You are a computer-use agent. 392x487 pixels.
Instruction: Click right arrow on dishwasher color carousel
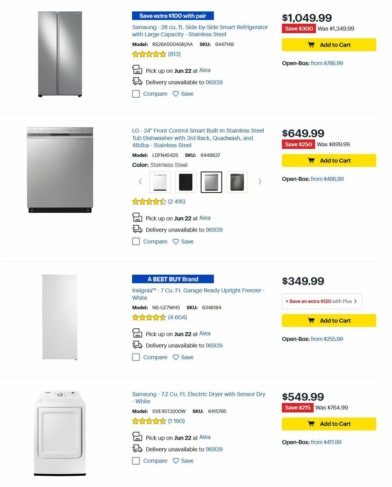tap(260, 182)
